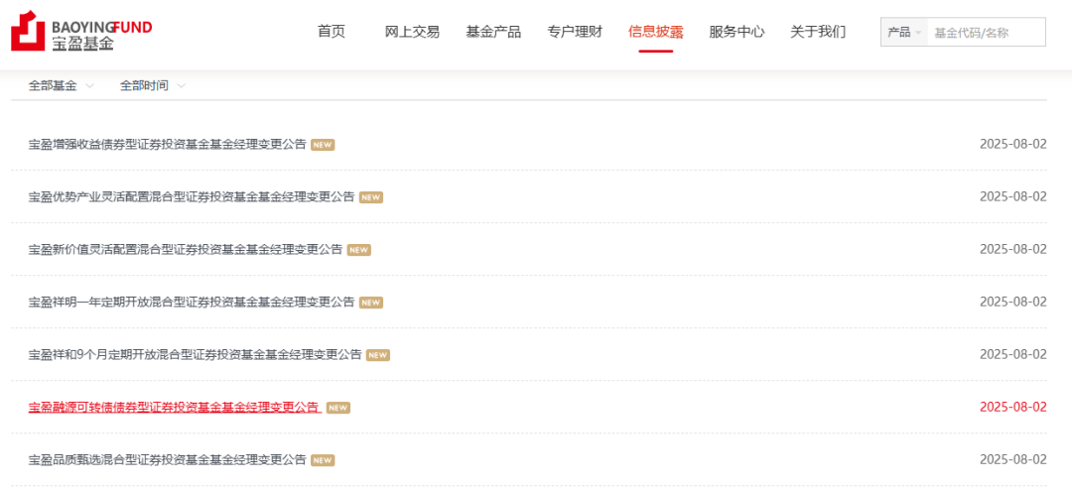Select 专户理财 in the top navigation
Viewport: 1072px width, 488px height.
575,32
